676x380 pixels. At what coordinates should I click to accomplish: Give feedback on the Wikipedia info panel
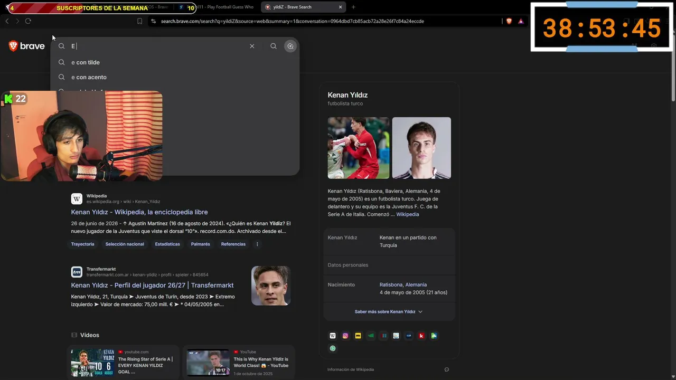coord(447,369)
